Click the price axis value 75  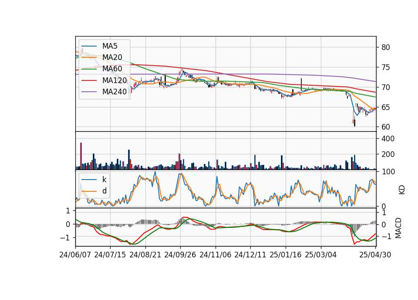coord(385,67)
